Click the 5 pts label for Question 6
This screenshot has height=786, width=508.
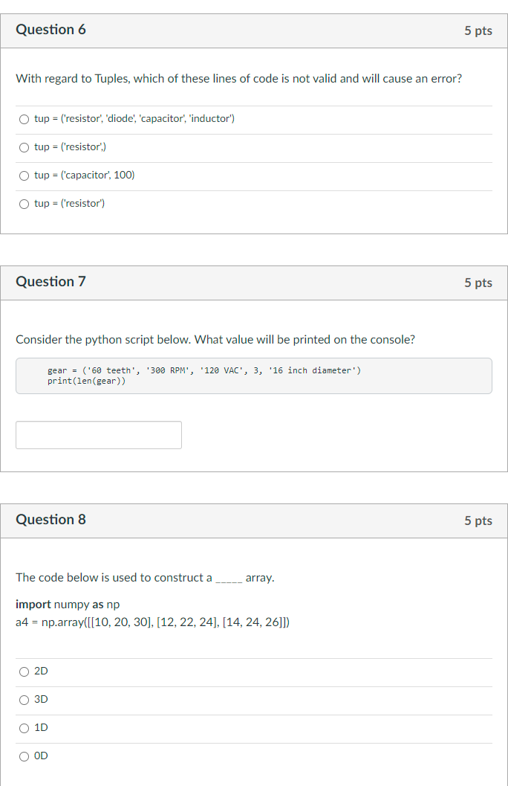[x=478, y=30]
